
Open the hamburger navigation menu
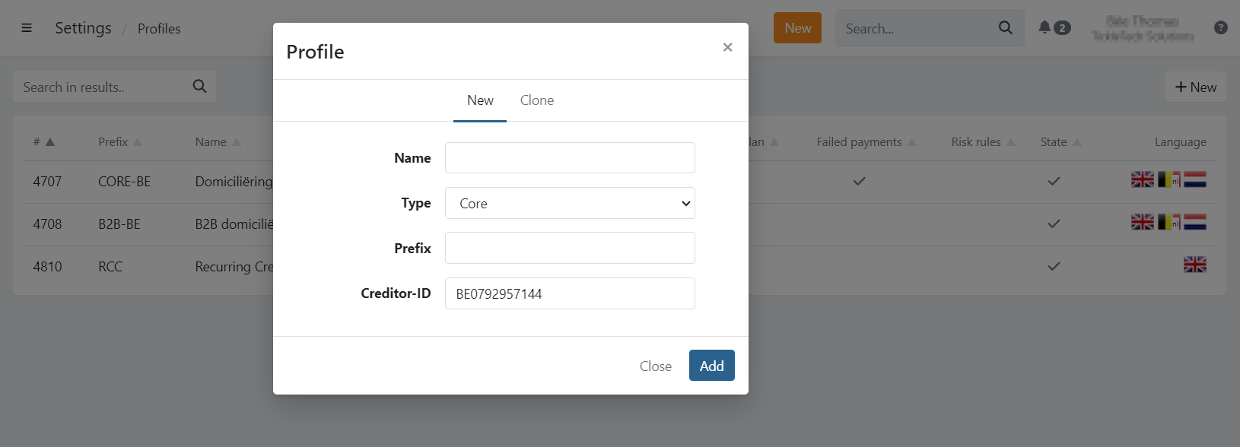(27, 28)
